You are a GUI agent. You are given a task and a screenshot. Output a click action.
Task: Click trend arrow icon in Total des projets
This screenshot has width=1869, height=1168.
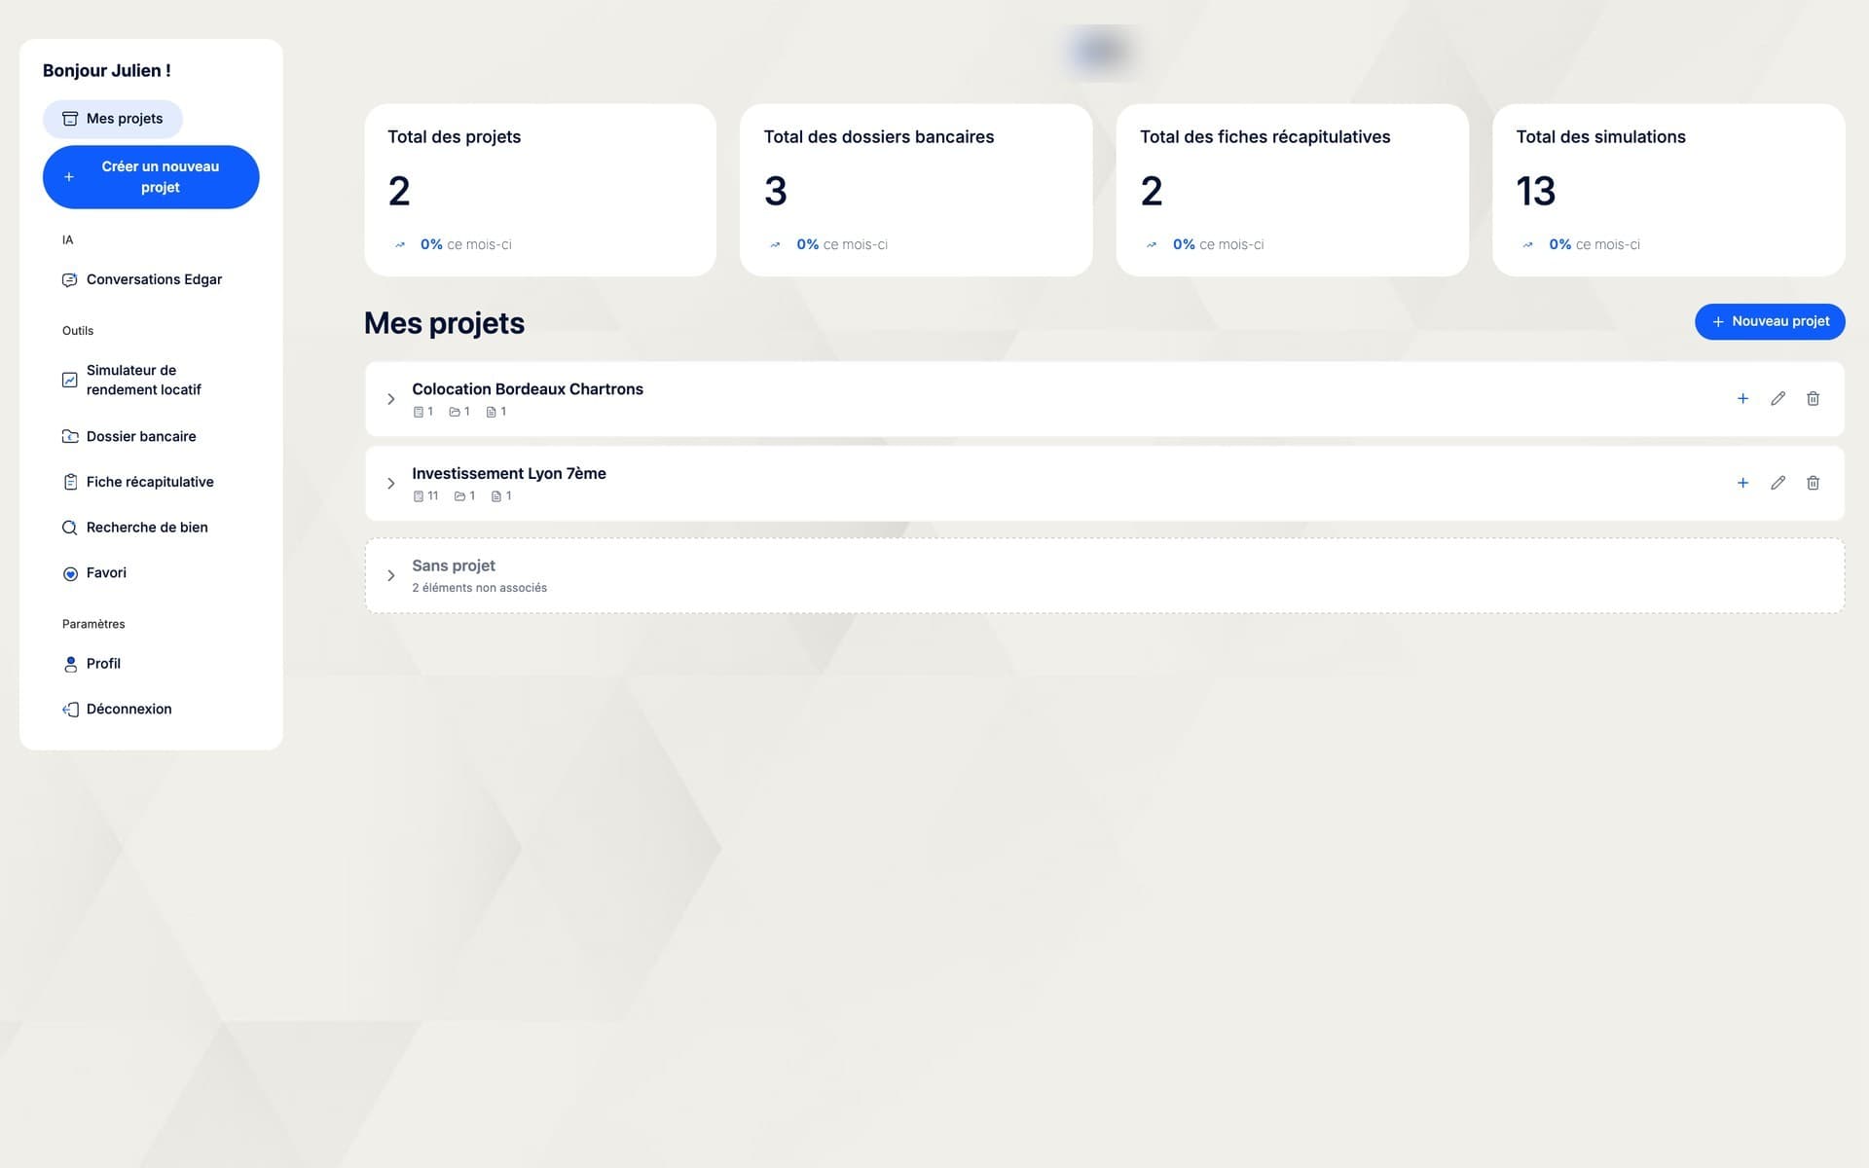click(400, 245)
